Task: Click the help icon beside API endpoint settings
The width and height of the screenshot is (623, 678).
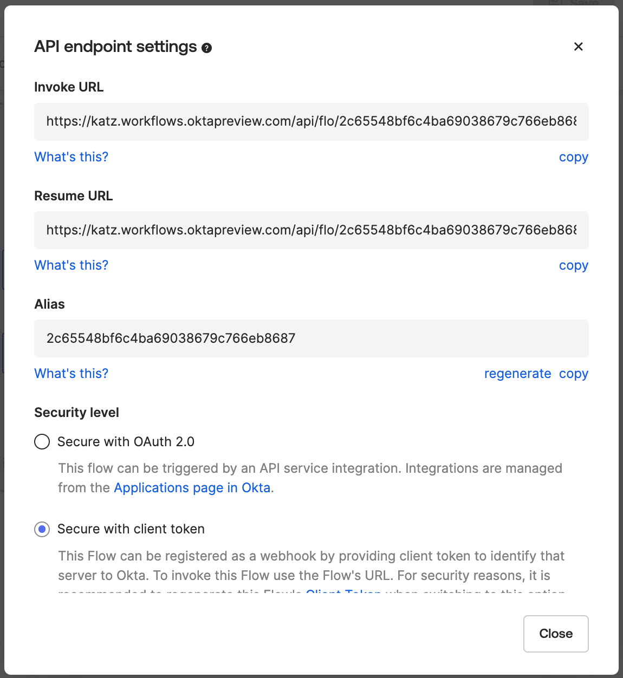Action: tap(206, 48)
